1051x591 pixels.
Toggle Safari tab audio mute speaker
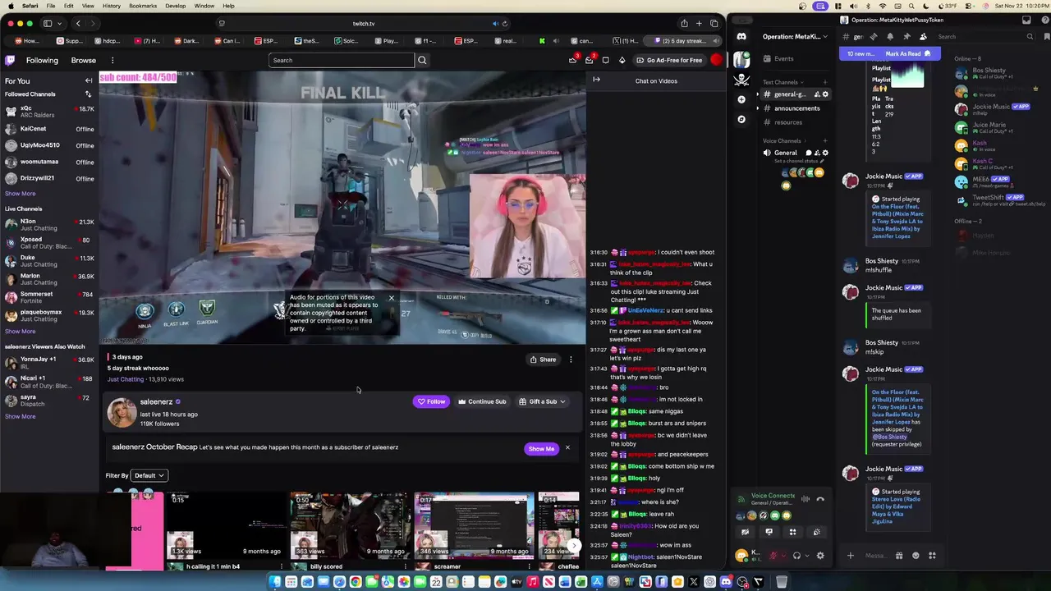coord(494,23)
